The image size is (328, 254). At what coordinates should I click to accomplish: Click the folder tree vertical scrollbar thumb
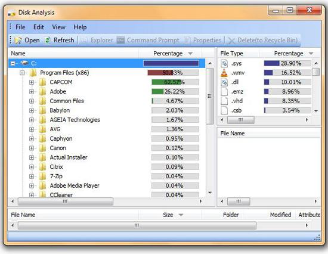pos(209,96)
